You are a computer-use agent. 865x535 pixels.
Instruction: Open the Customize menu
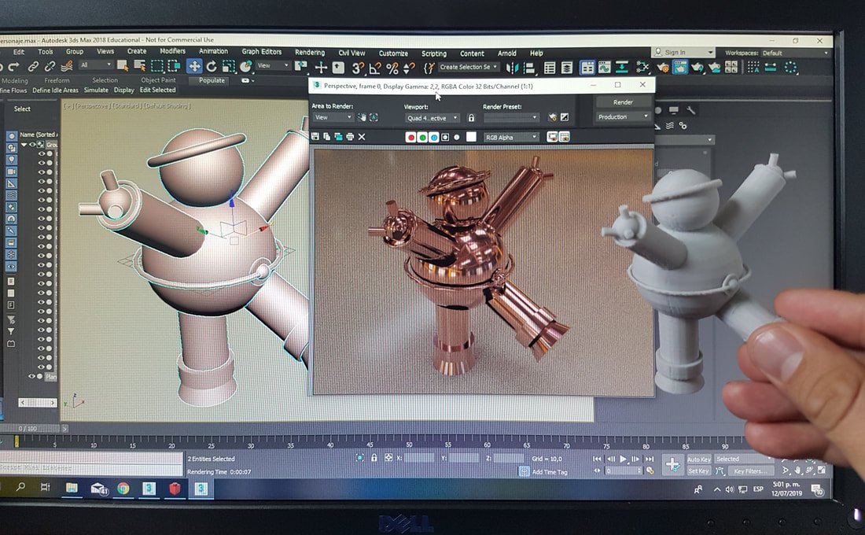(393, 53)
